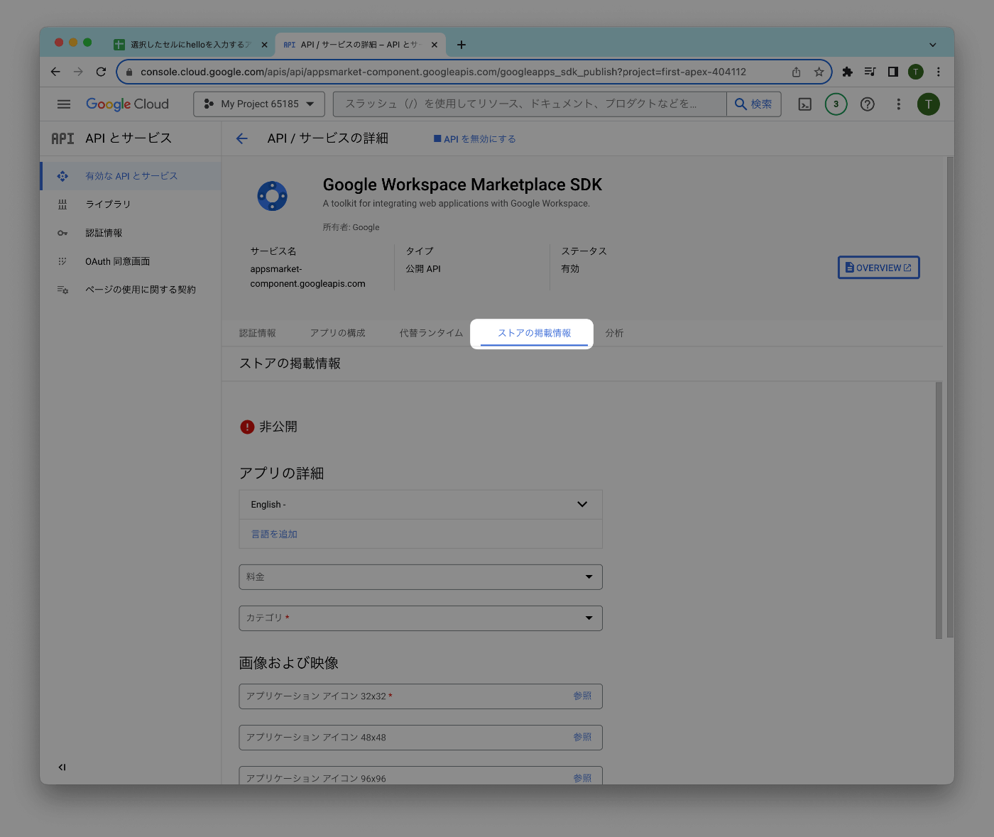This screenshot has width=994, height=837.
Task: Switch to the 認証情報 tab
Action: tap(258, 333)
